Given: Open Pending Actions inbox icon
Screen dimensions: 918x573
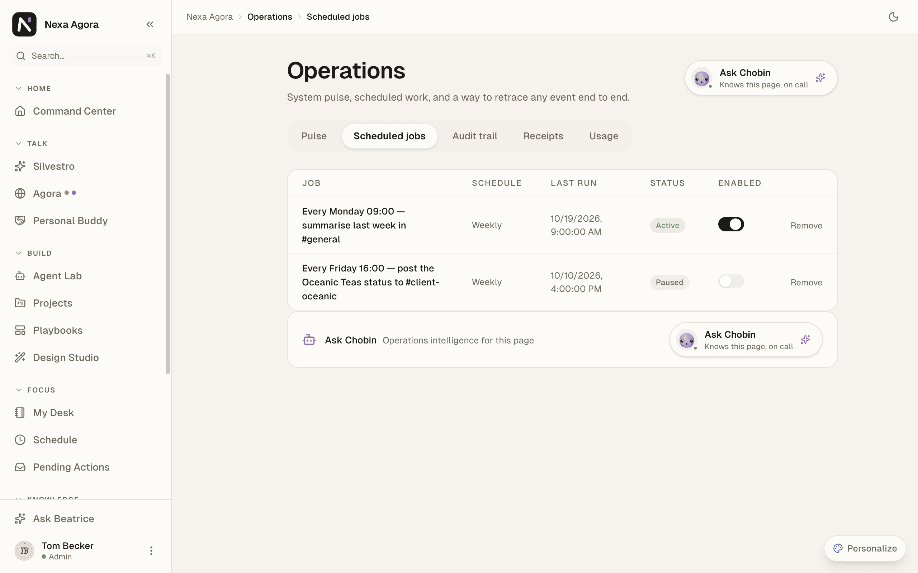Looking at the screenshot, I should tap(20, 467).
